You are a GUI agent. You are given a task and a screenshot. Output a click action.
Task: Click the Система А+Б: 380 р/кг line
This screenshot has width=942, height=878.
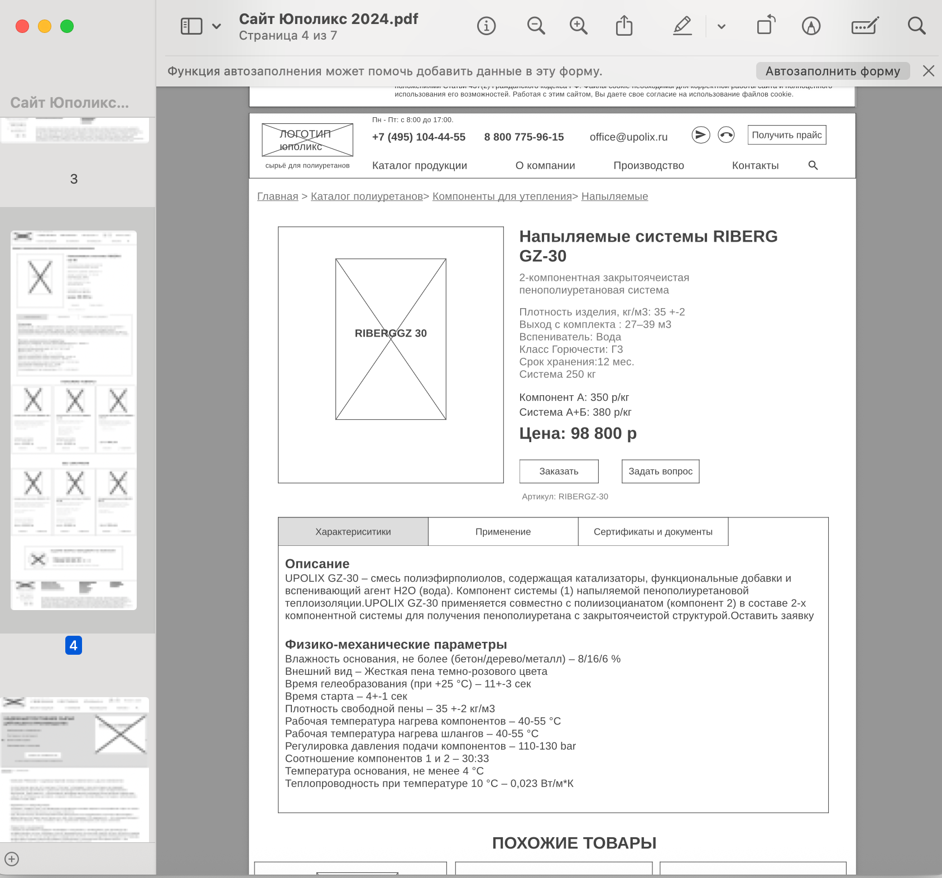pyautogui.click(x=575, y=412)
